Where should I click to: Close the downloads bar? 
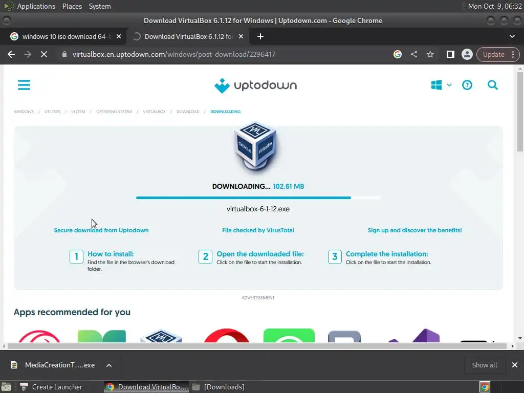pos(515,365)
